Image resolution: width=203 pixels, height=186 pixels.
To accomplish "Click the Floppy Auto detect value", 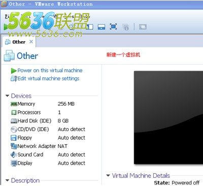I will click(x=72, y=138).
